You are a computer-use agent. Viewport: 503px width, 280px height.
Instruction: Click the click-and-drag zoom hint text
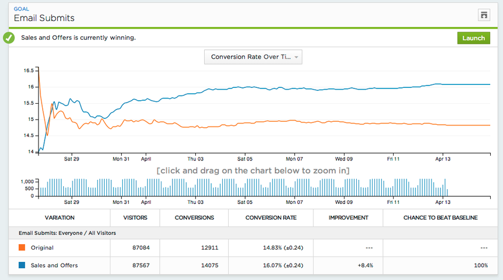(x=253, y=170)
